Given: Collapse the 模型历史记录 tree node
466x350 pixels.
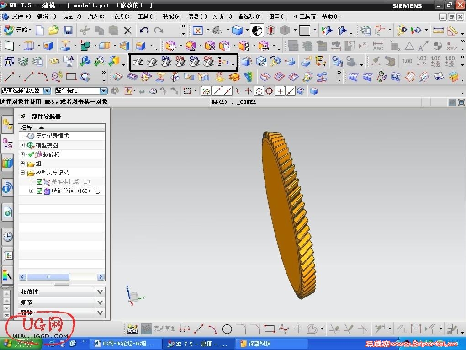Looking at the screenshot, I should coord(22,172).
